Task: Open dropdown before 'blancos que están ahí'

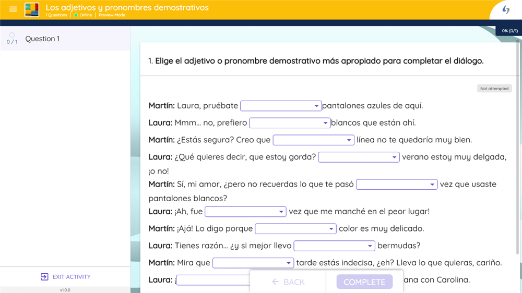Action: (290, 123)
